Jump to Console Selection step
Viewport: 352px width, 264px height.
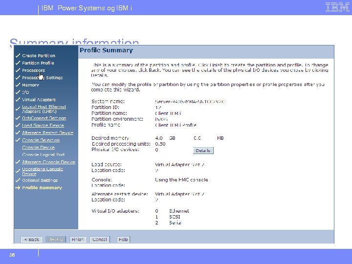pos(41,140)
